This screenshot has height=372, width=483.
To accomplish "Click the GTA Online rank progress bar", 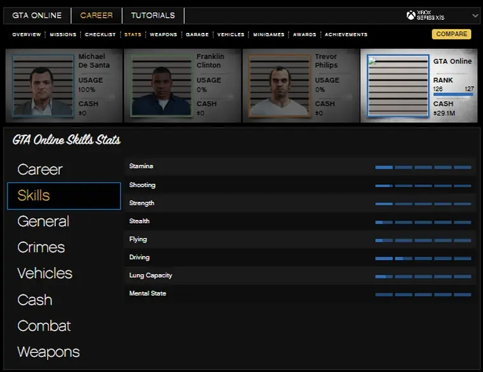I will (453, 94).
